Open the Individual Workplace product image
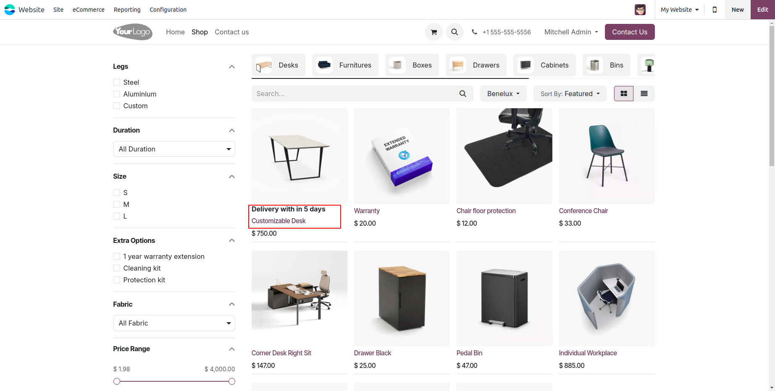The height and width of the screenshot is (391, 775). (607, 298)
